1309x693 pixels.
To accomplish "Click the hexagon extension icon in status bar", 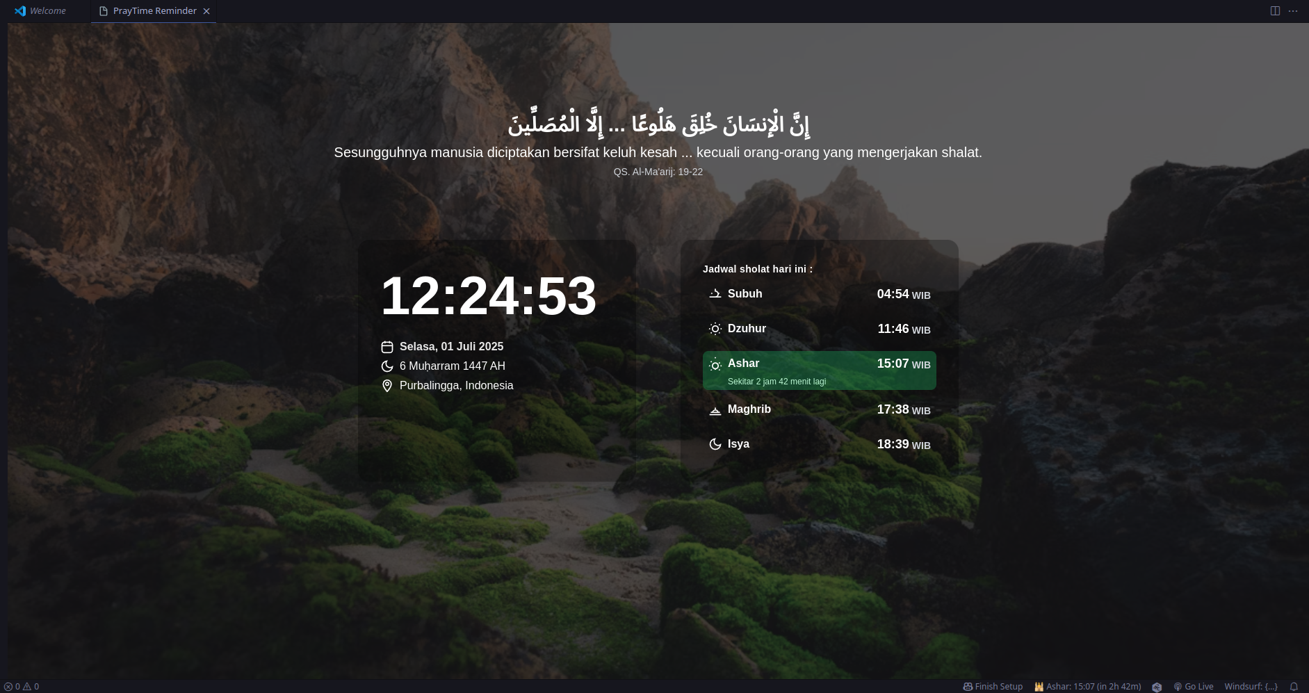I will click(x=1157, y=687).
